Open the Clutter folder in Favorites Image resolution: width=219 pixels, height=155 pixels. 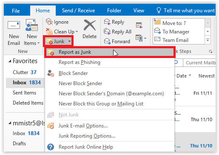(x=25, y=72)
